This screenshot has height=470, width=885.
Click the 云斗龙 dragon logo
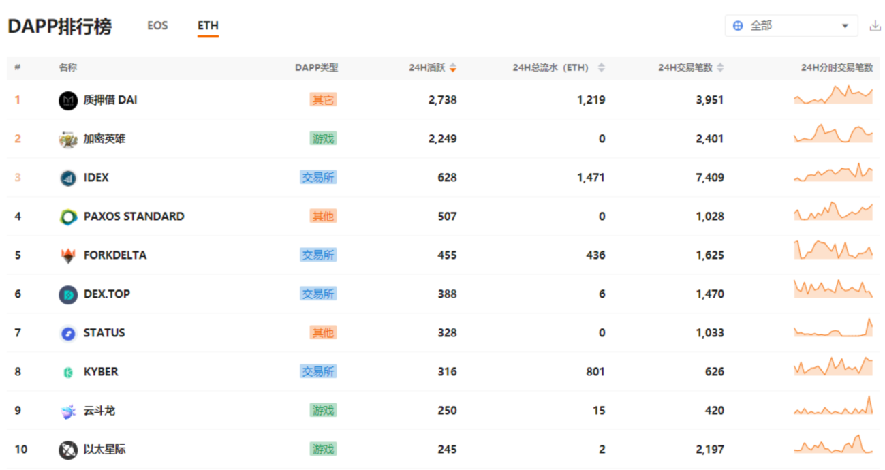68,411
